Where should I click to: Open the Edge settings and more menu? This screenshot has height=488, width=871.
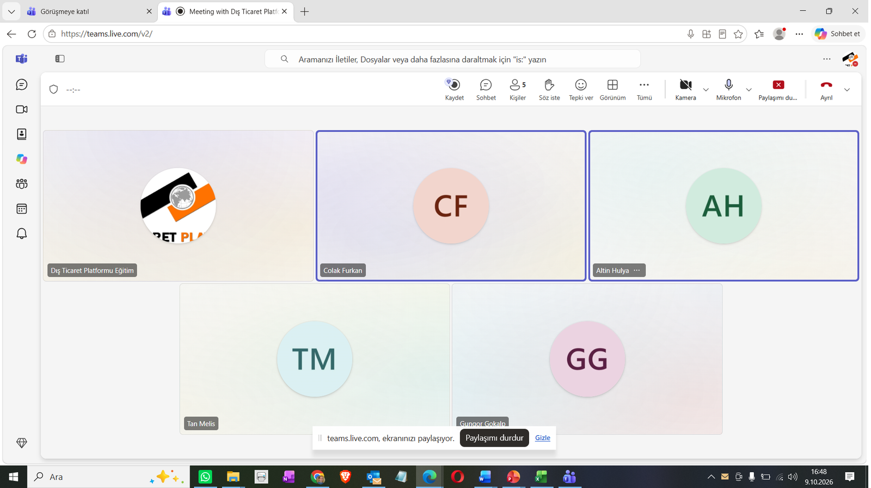pyautogui.click(x=799, y=34)
